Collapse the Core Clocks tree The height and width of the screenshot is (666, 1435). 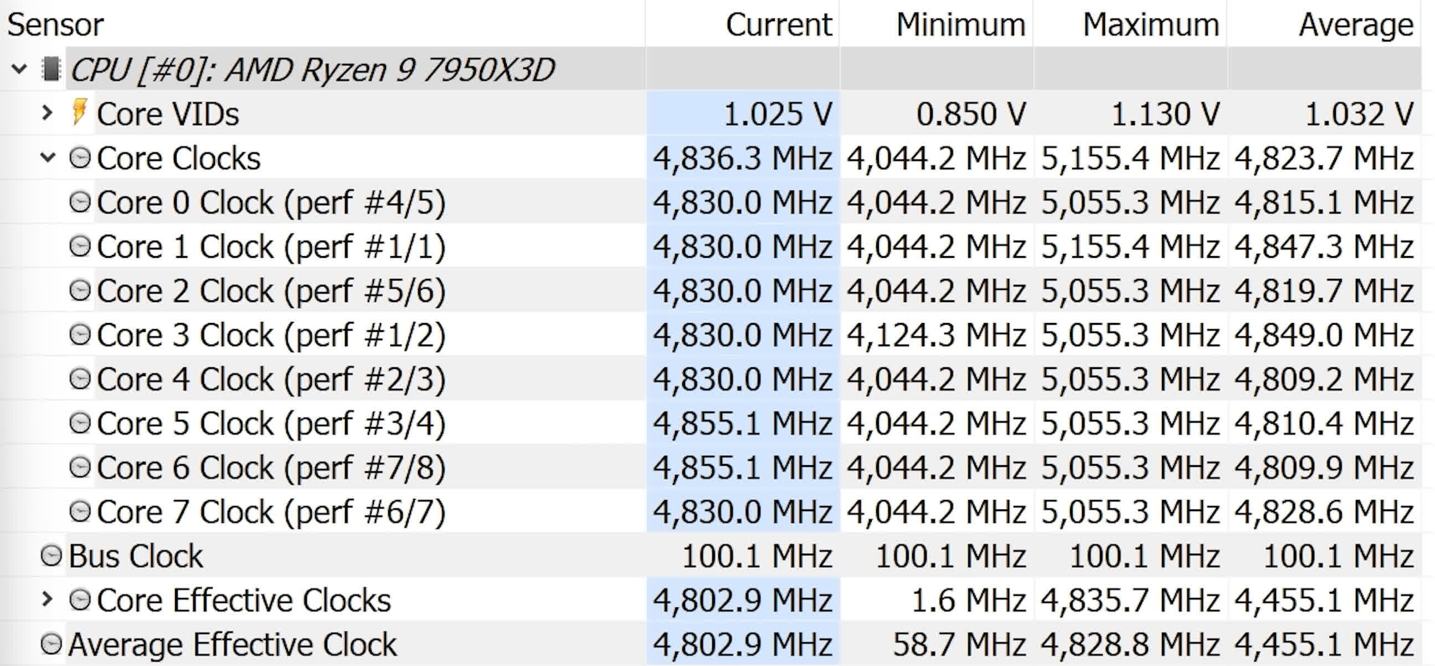pyautogui.click(x=48, y=158)
